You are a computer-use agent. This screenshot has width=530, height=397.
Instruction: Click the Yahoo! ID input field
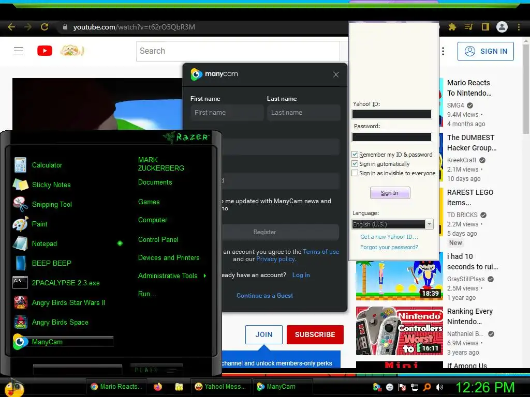point(392,114)
